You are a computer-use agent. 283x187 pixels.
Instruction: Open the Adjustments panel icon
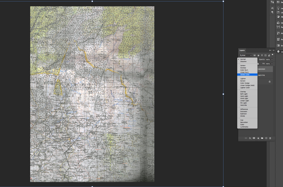coord(278,17)
